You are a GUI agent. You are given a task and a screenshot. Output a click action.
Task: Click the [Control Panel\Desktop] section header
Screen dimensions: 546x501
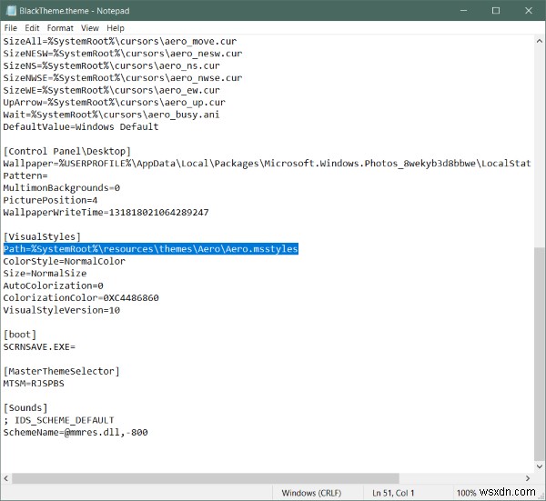point(66,151)
